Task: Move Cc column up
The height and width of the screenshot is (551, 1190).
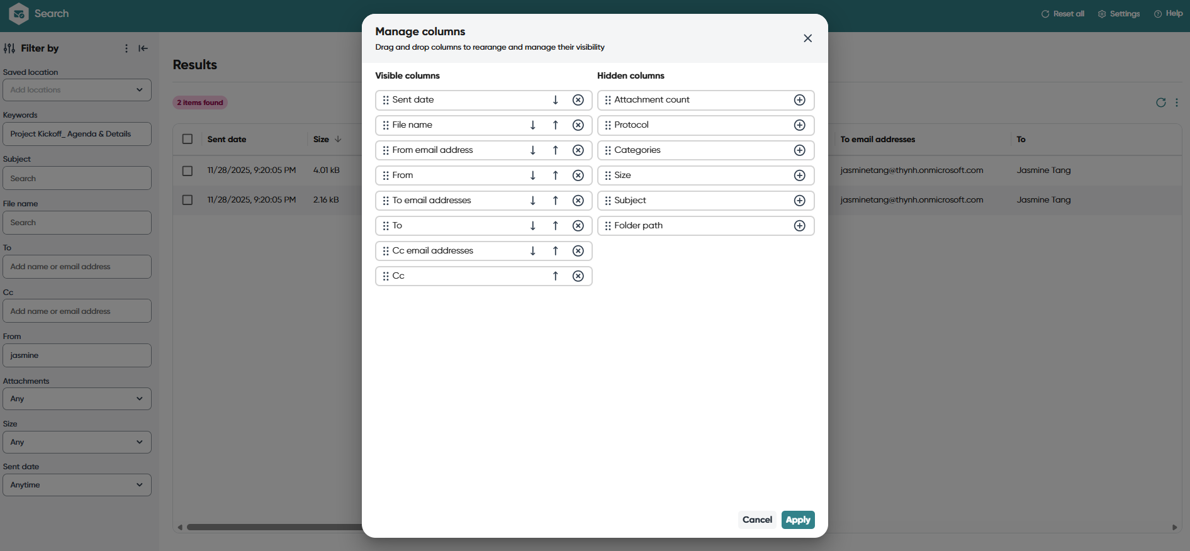Action: point(555,276)
